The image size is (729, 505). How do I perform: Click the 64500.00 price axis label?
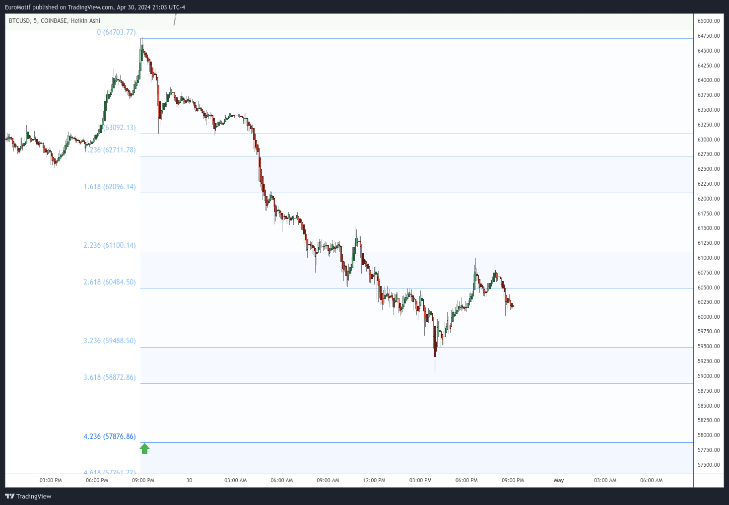[709, 51]
